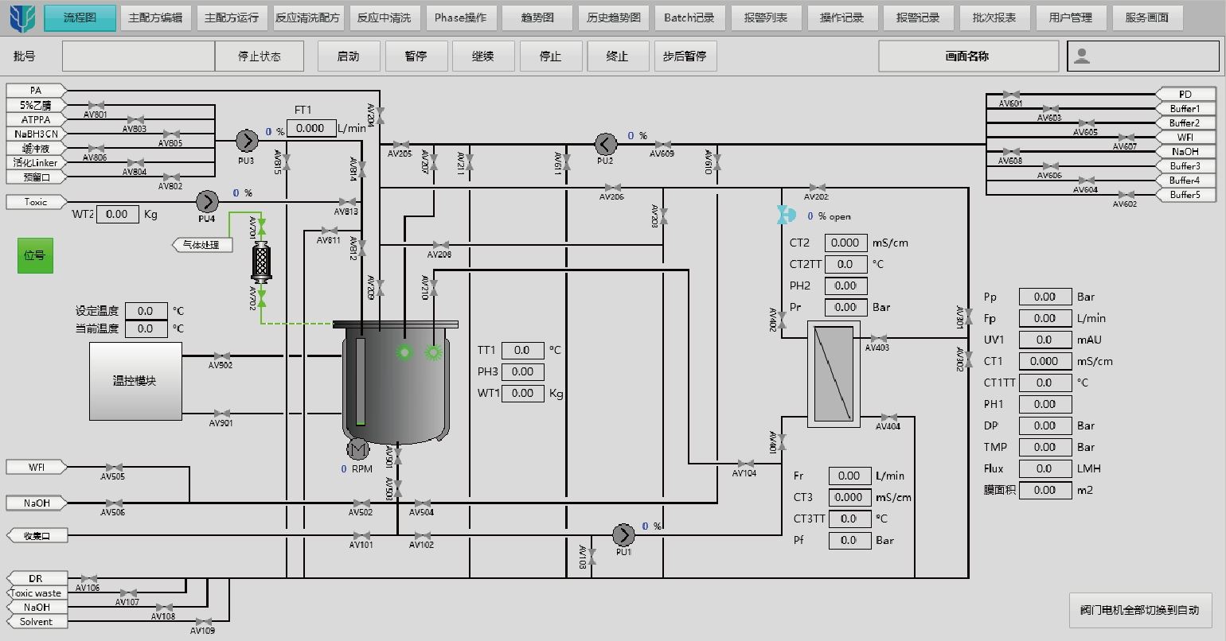Click the 温控模块 block
1226x641 pixels.
[135, 381]
